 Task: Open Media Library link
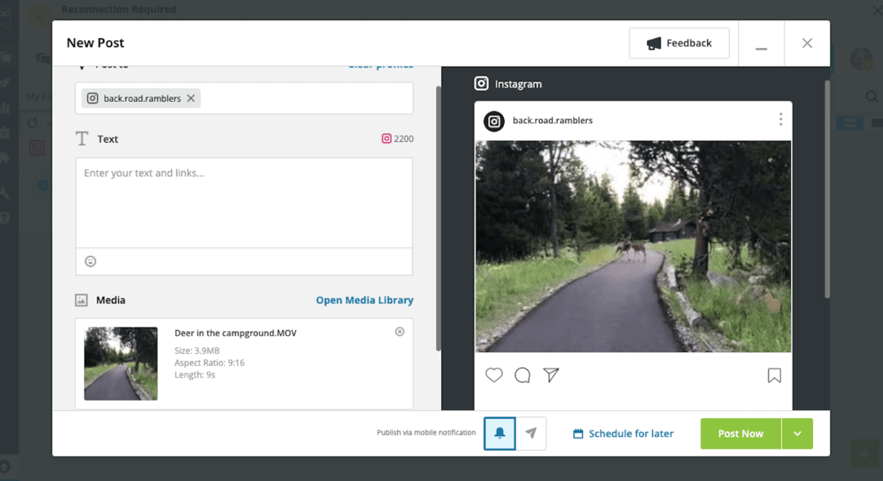(365, 300)
